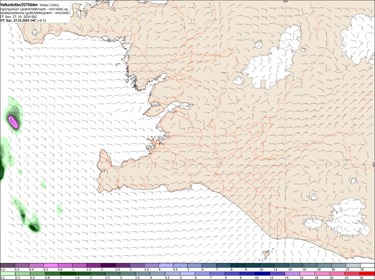Click the 'IT: Sun. 27. 10. 2024 06Z' line
Viewport: 375px width, 280px height.
[x=18, y=17]
